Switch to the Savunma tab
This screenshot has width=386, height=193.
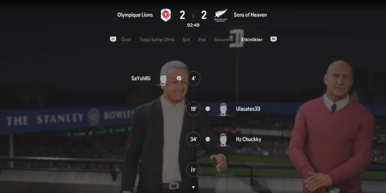(x=224, y=39)
